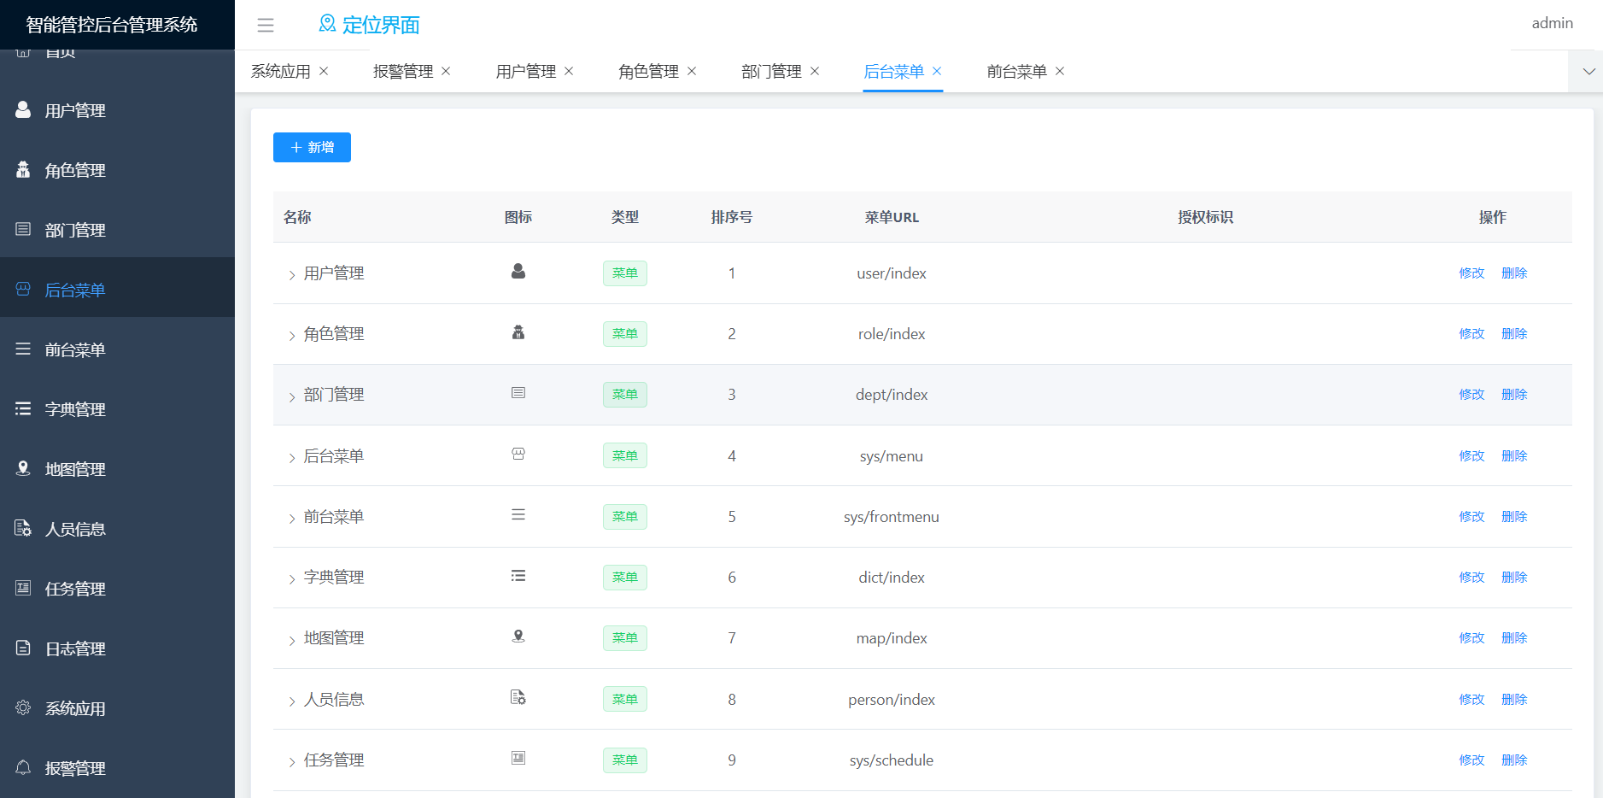Click the gear icon for 系统应用 in sidebar
This screenshot has height=798, width=1603.
23,707
